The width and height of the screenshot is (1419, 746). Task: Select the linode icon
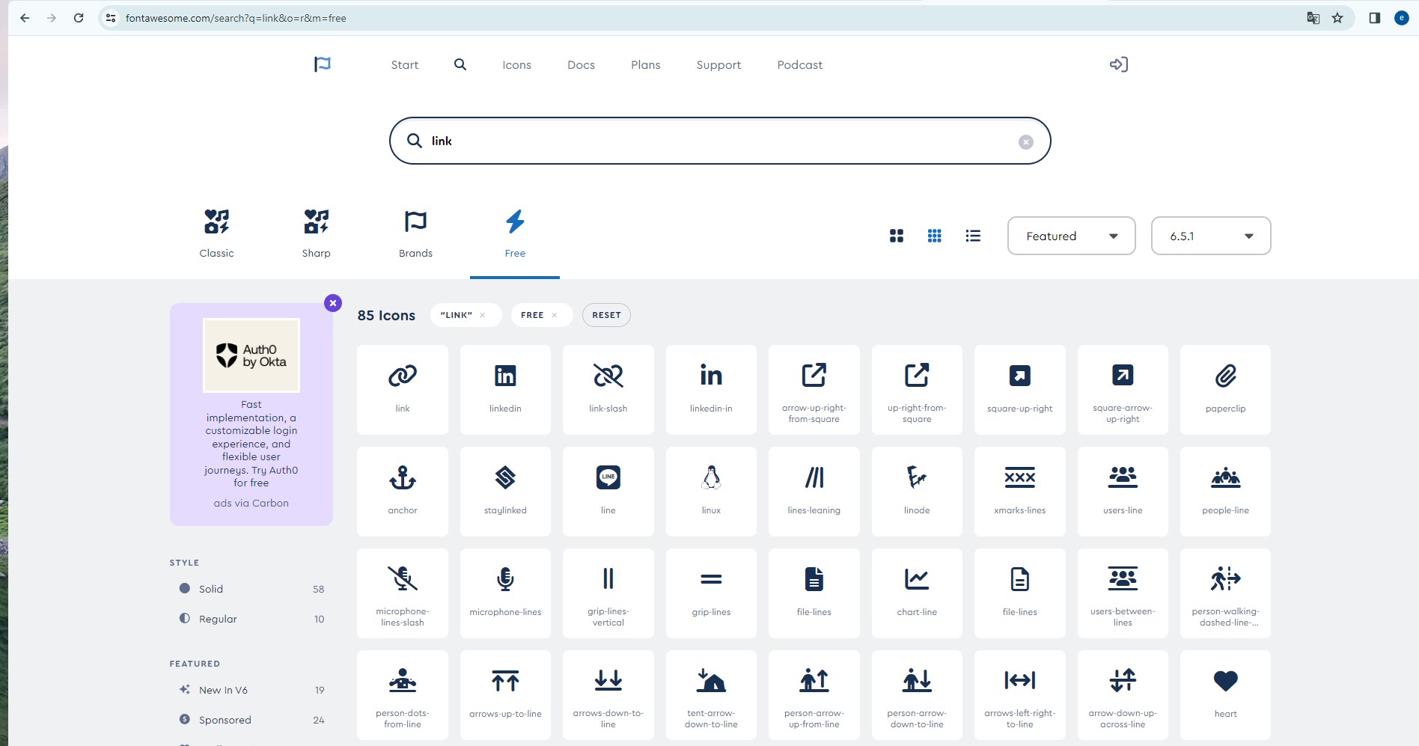point(917,491)
